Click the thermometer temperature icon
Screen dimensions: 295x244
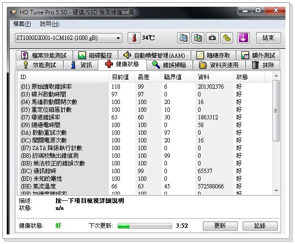(134, 38)
